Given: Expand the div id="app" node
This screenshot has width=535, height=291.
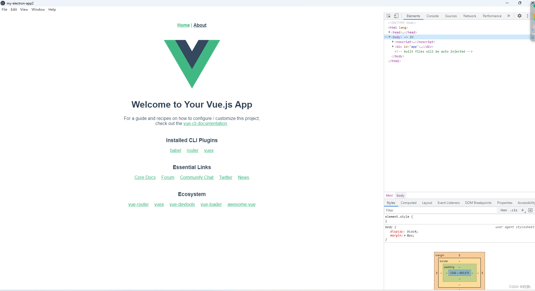Looking at the screenshot, I should [x=393, y=47].
